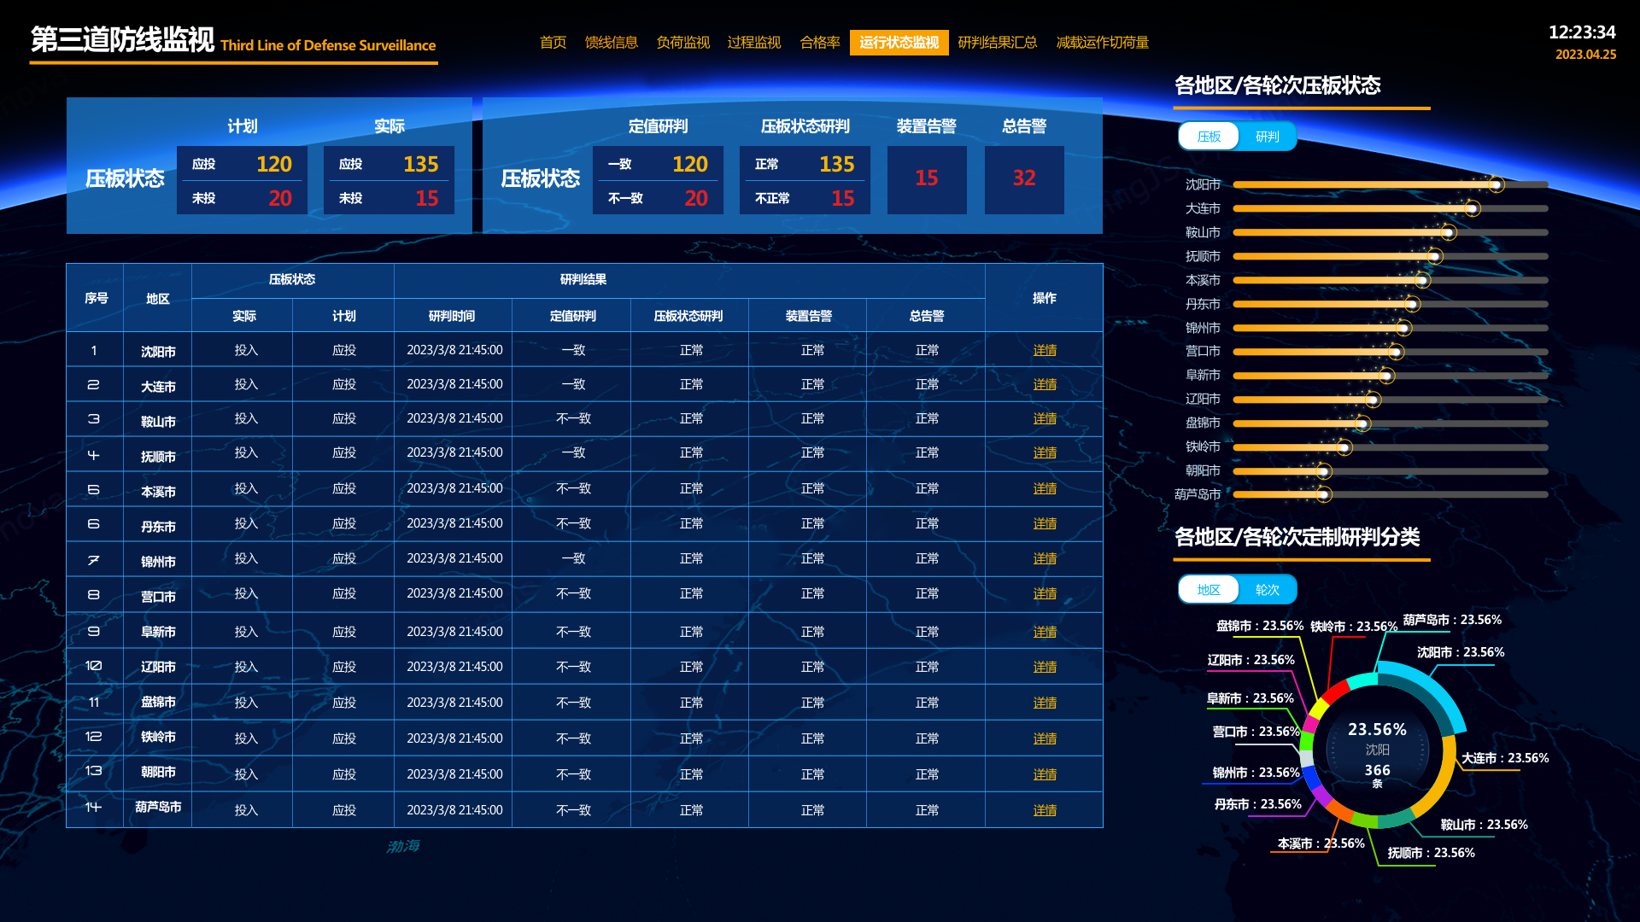Switch to the 轮次 toggle option
This screenshot has width=1640, height=922.
1267,590
